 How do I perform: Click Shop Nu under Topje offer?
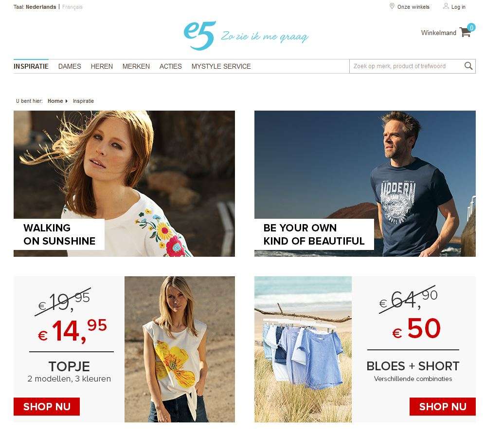click(47, 406)
